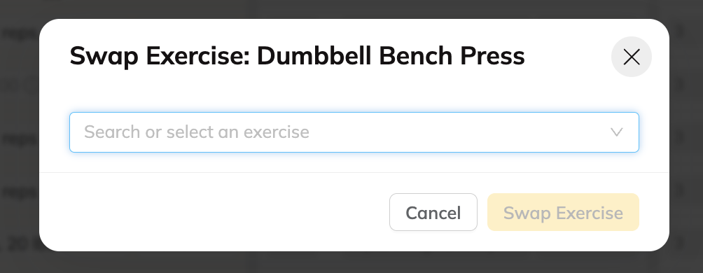Viewport: 703px width, 273px height.
Task: Expand the exercise dropdown chevron arrow
Action: pos(616,132)
